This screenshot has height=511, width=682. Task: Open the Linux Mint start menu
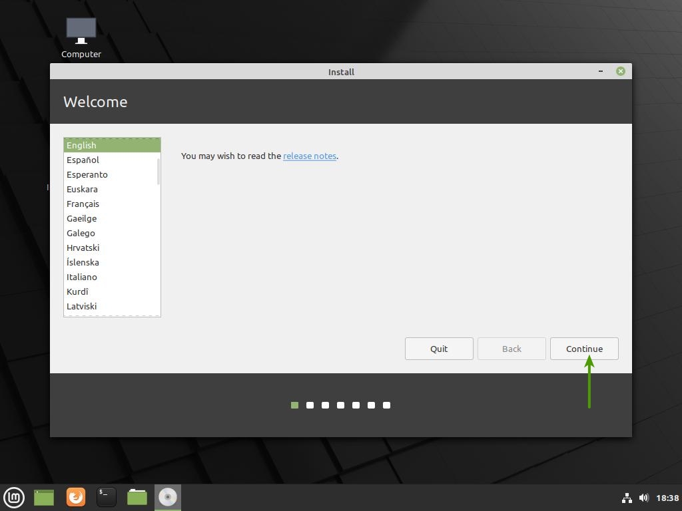[14, 497]
